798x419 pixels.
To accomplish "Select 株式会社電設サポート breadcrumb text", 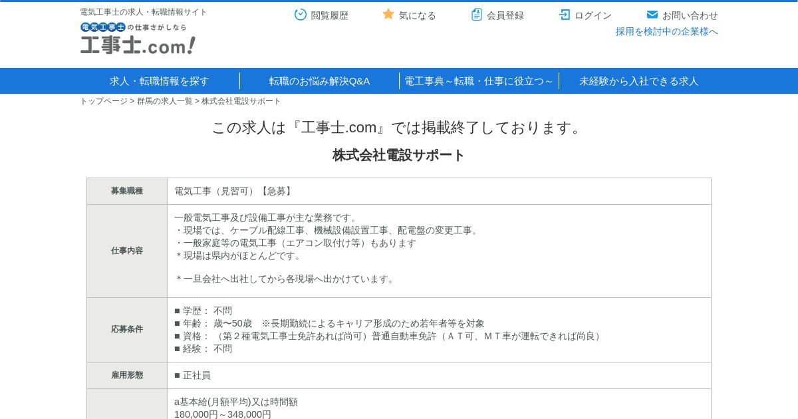I will (x=241, y=101).
